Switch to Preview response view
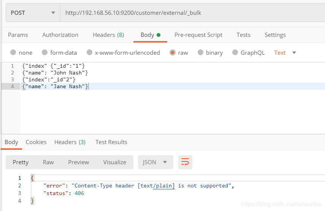325x211 pixels. pos(79,162)
